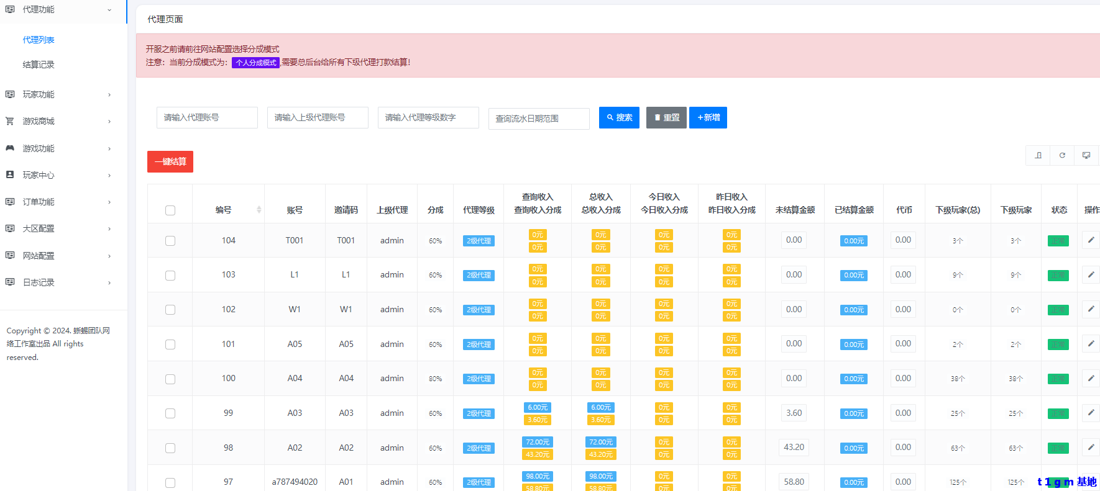Edit agent row 104 with pencil icon
The image size is (1100, 491).
[x=1091, y=240]
